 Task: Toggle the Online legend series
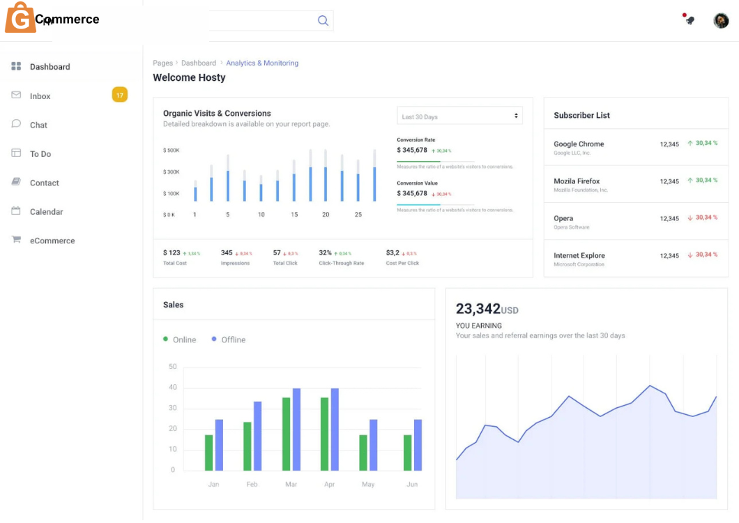180,340
